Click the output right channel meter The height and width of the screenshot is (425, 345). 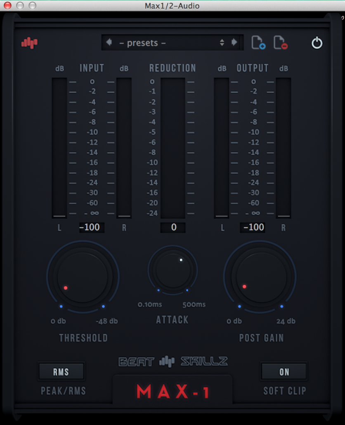284,148
